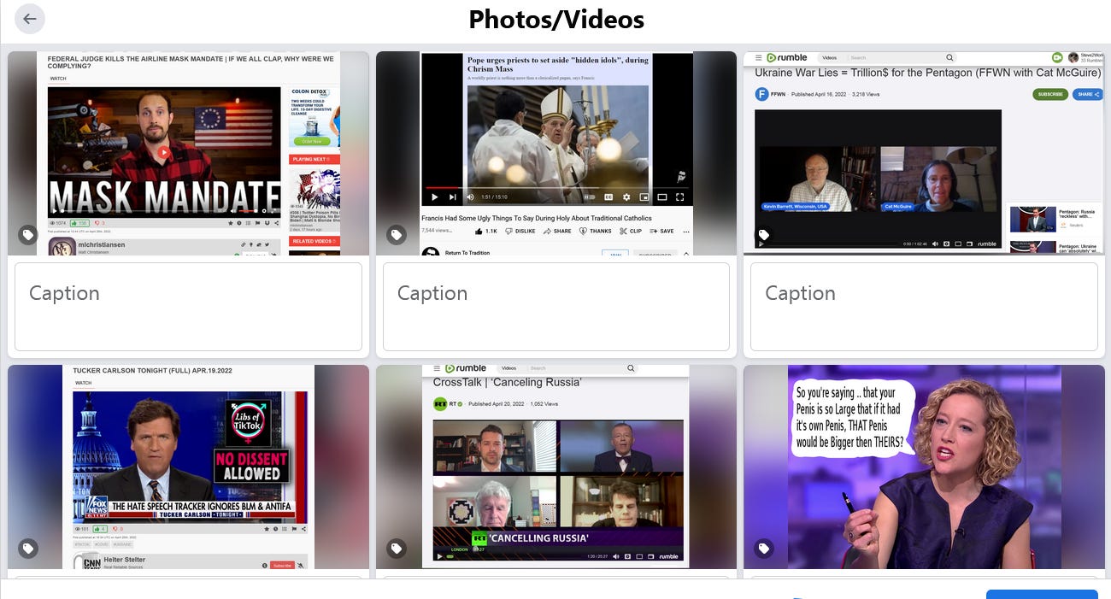
Task: Open the Ukraine War Lies rumble thumbnail
Action: 924,154
